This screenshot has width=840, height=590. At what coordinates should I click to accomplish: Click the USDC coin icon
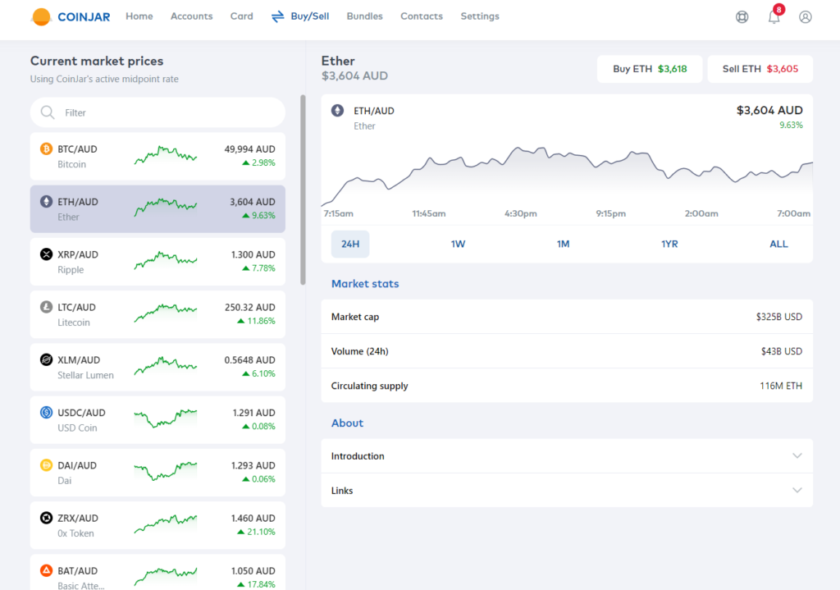[x=47, y=413]
